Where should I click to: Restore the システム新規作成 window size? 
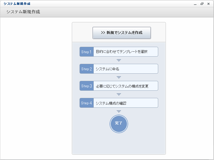202,4
